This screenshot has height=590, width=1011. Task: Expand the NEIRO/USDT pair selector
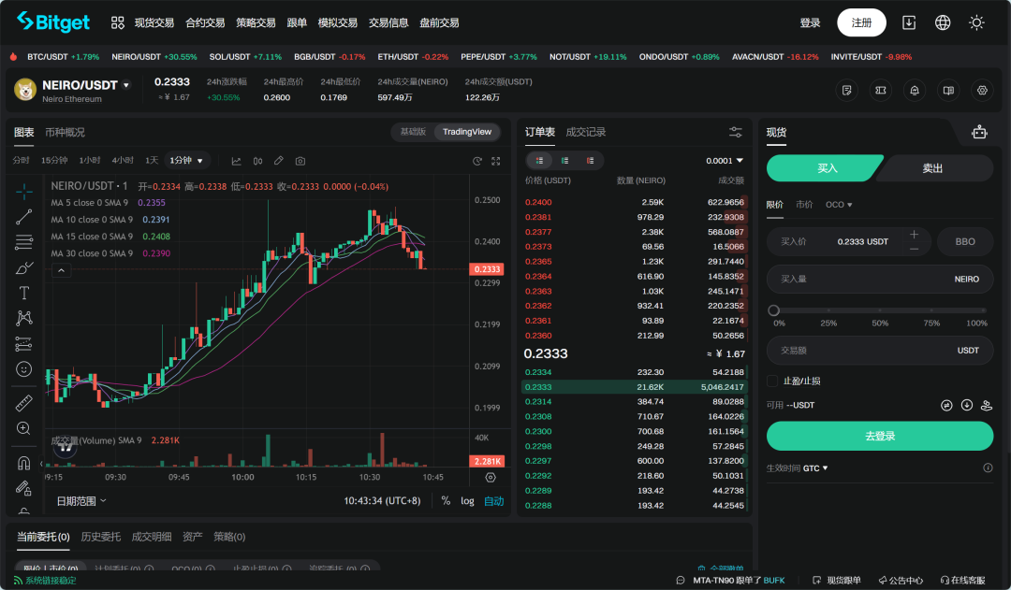pos(126,85)
